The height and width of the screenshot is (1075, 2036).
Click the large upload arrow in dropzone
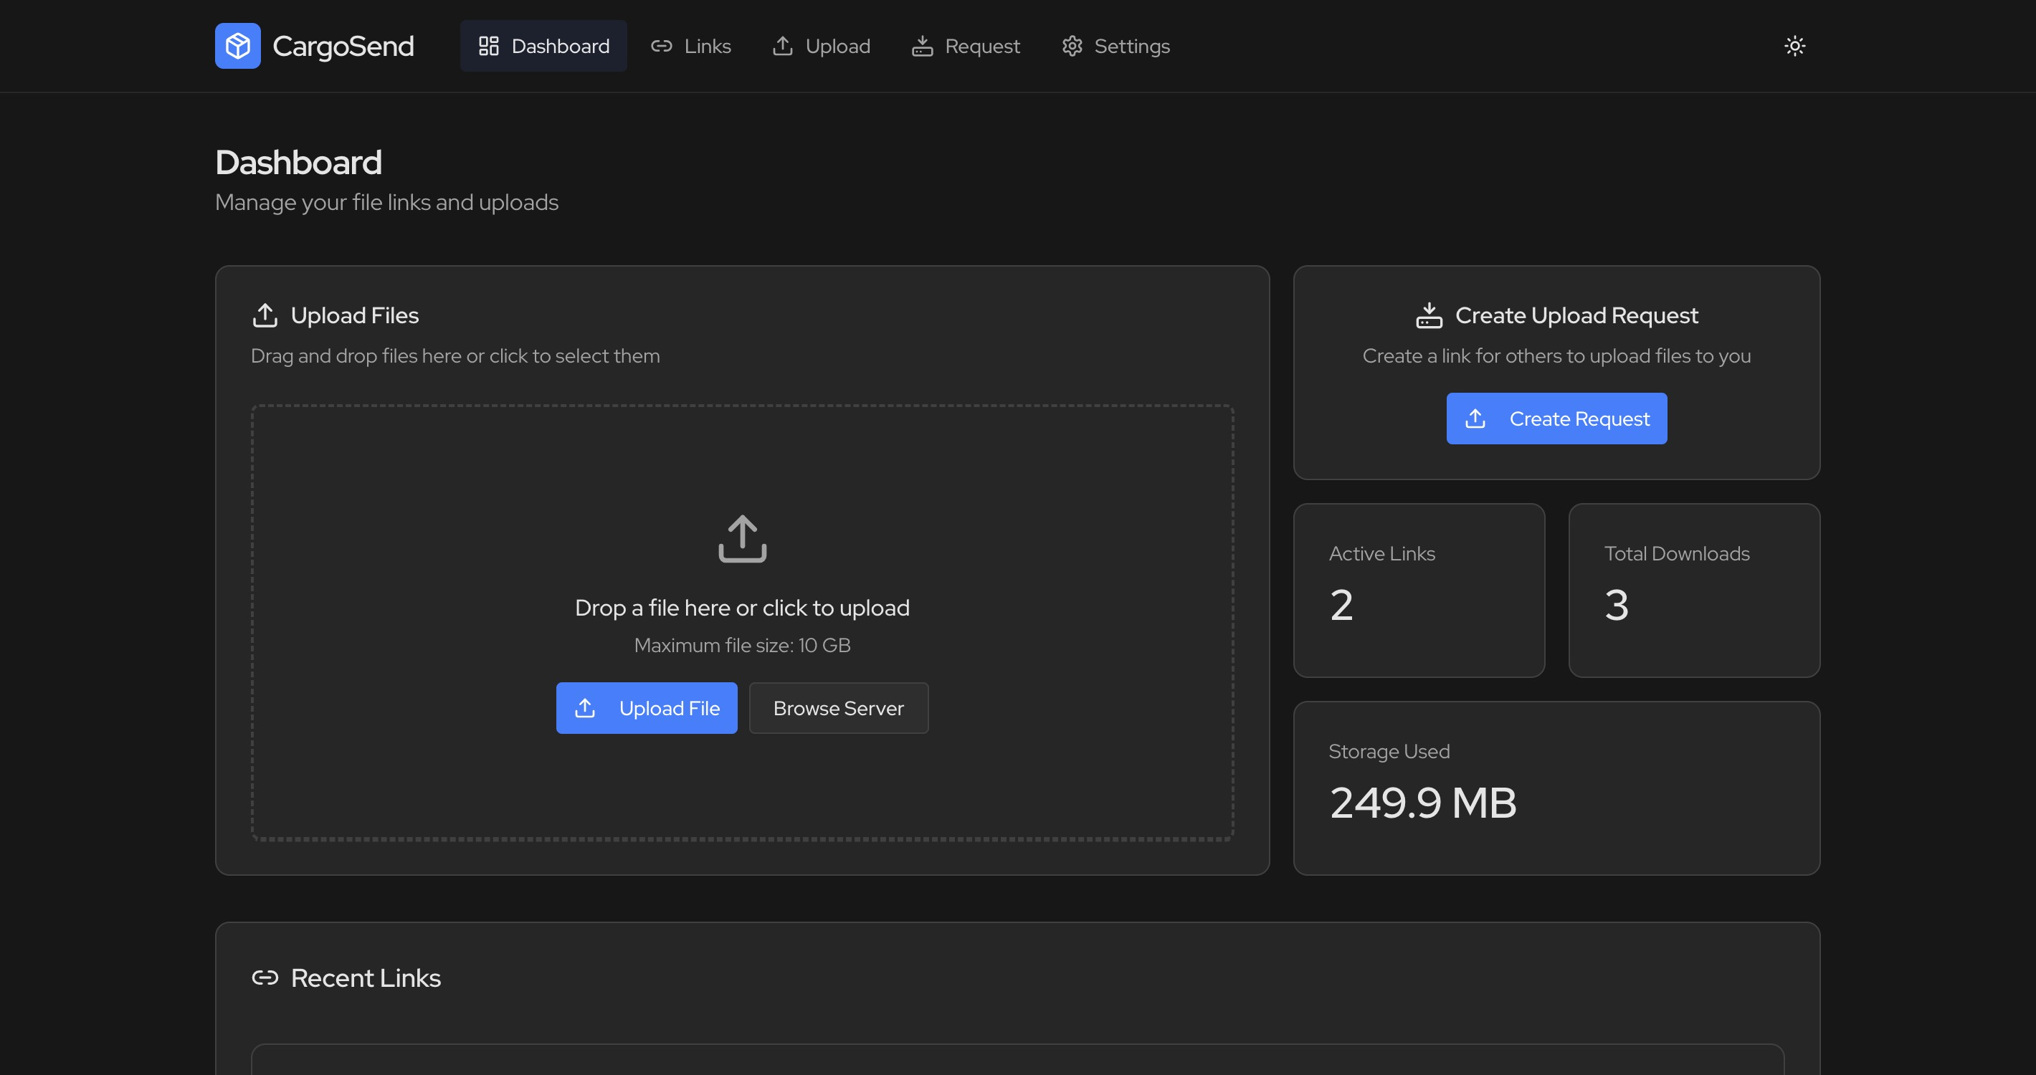tap(742, 539)
